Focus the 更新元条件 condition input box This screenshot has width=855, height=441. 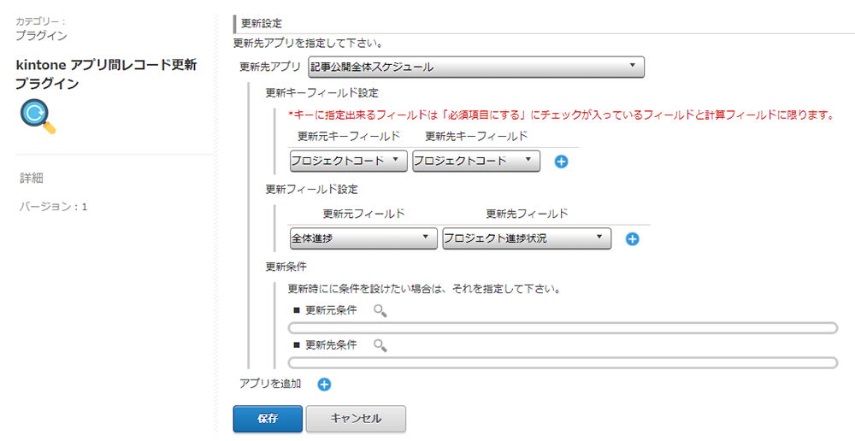[563, 327]
